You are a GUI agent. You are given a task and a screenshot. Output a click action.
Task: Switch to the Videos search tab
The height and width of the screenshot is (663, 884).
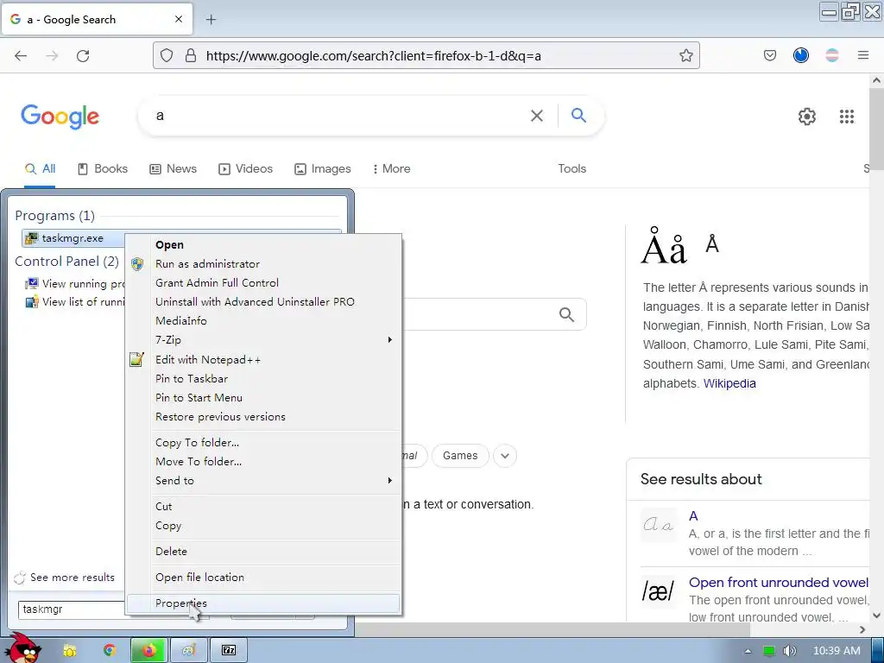click(x=245, y=168)
